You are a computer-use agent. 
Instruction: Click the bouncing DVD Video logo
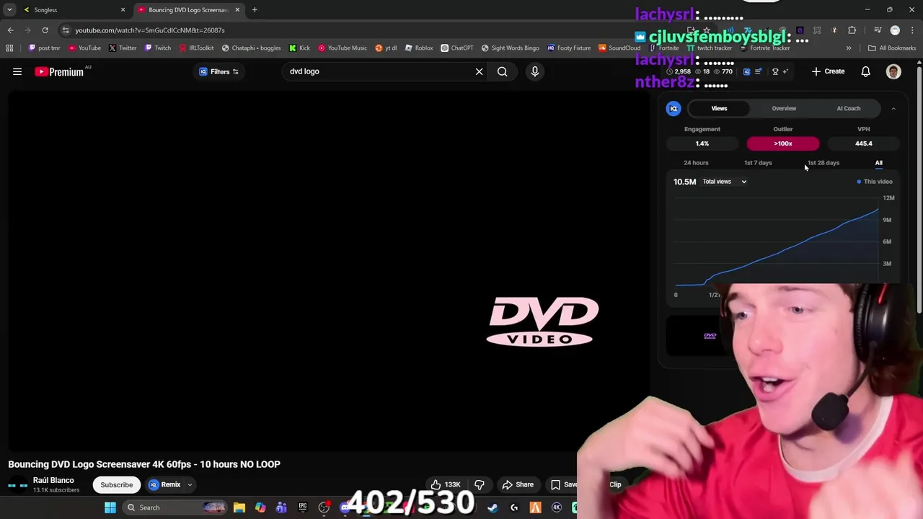click(x=543, y=321)
